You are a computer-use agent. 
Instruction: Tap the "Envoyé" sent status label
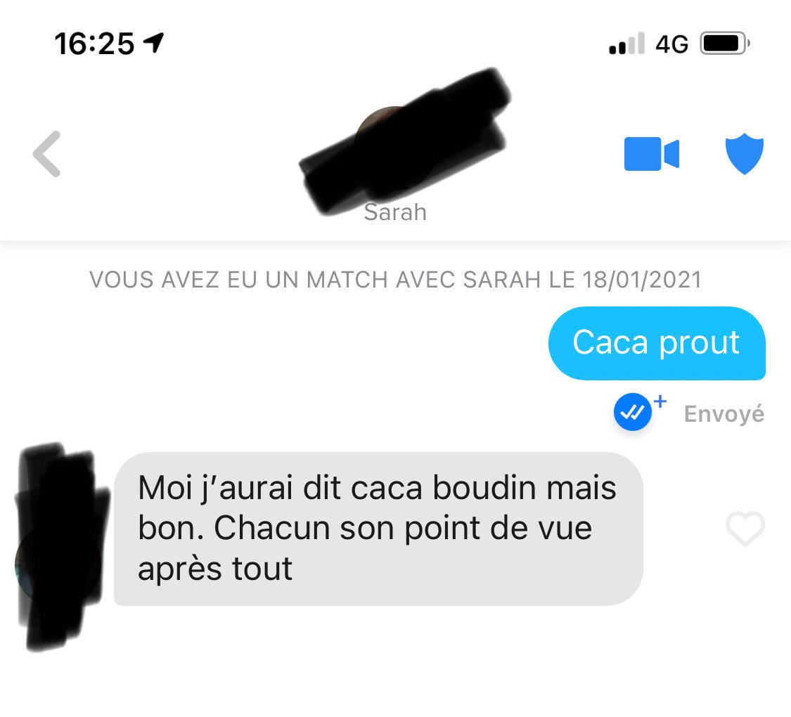tap(724, 414)
